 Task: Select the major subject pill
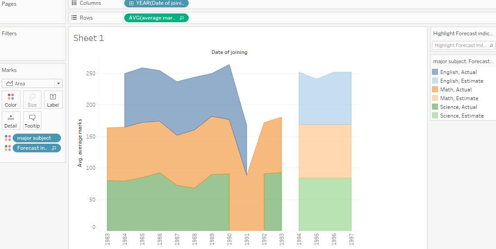click(37, 138)
